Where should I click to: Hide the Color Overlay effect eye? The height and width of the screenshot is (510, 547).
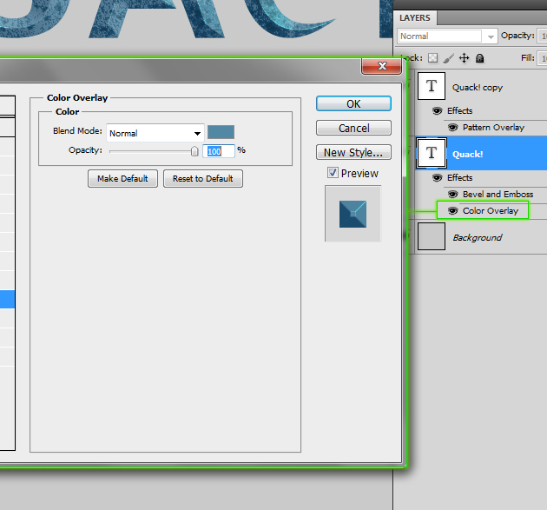(x=452, y=211)
